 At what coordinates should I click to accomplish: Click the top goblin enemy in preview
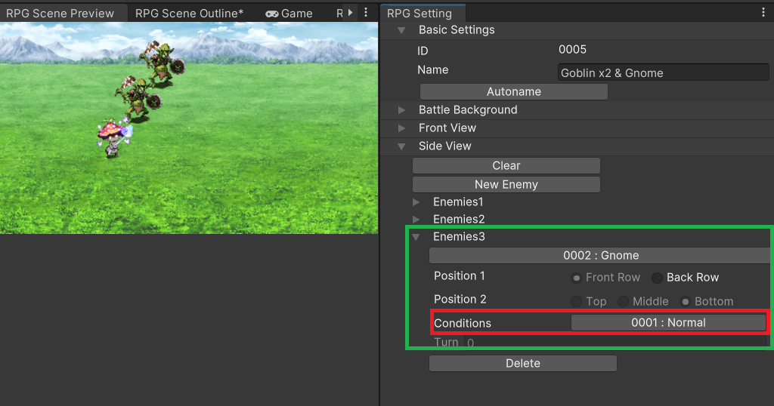(x=162, y=64)
